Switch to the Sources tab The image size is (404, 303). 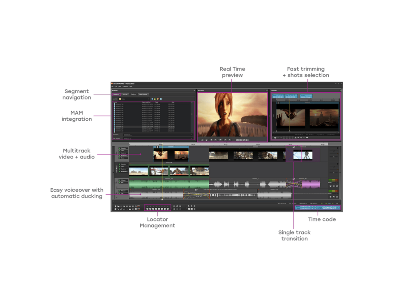(x=125, y=94)
